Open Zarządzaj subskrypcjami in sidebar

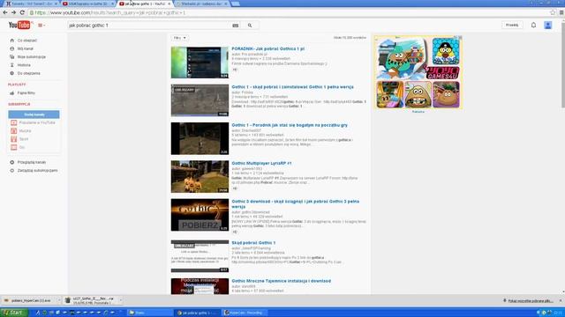37,171
